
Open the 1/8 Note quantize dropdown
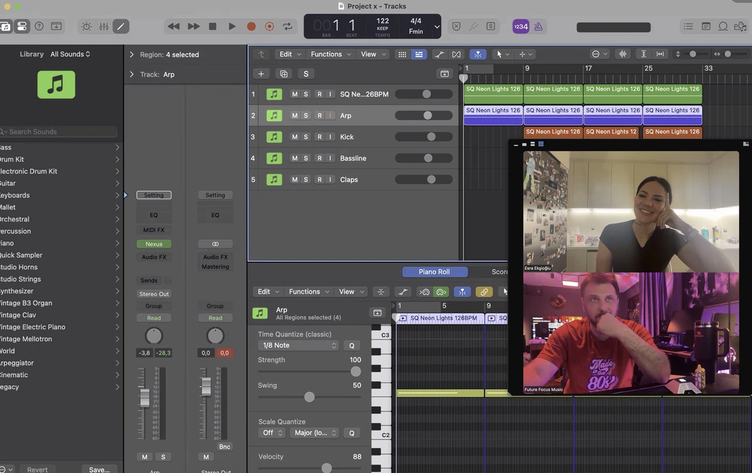pos(298,345)
